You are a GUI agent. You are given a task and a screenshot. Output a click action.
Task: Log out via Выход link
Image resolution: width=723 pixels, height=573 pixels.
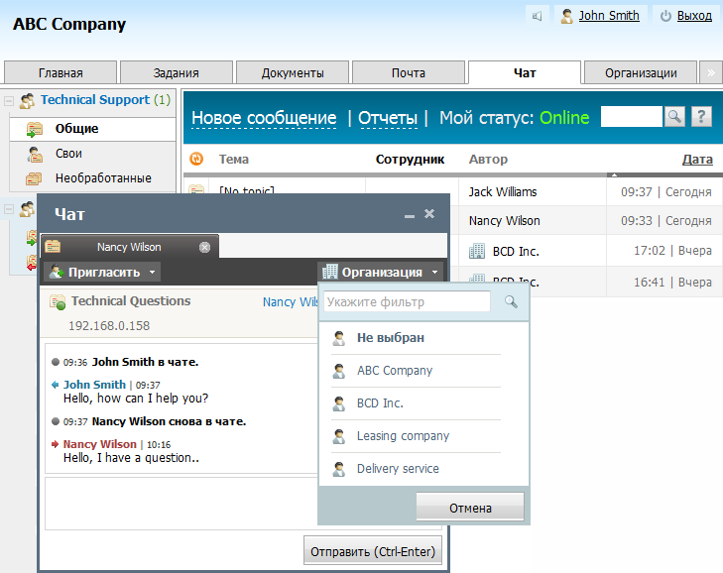click(x=694, y=16)
